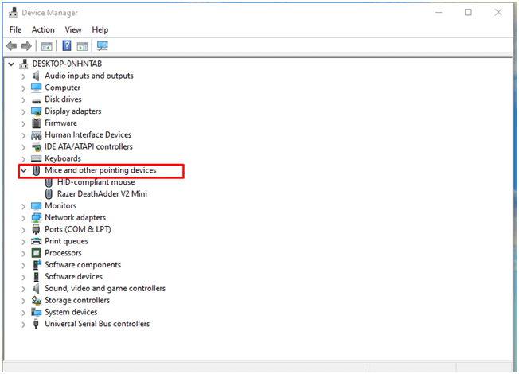Expand the Monitors chevron
Image resolution: width=519 pixels, height=374 pixels.
[x=24, y=207]
